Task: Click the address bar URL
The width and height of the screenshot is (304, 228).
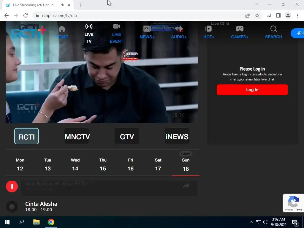Action: point(59,15)
